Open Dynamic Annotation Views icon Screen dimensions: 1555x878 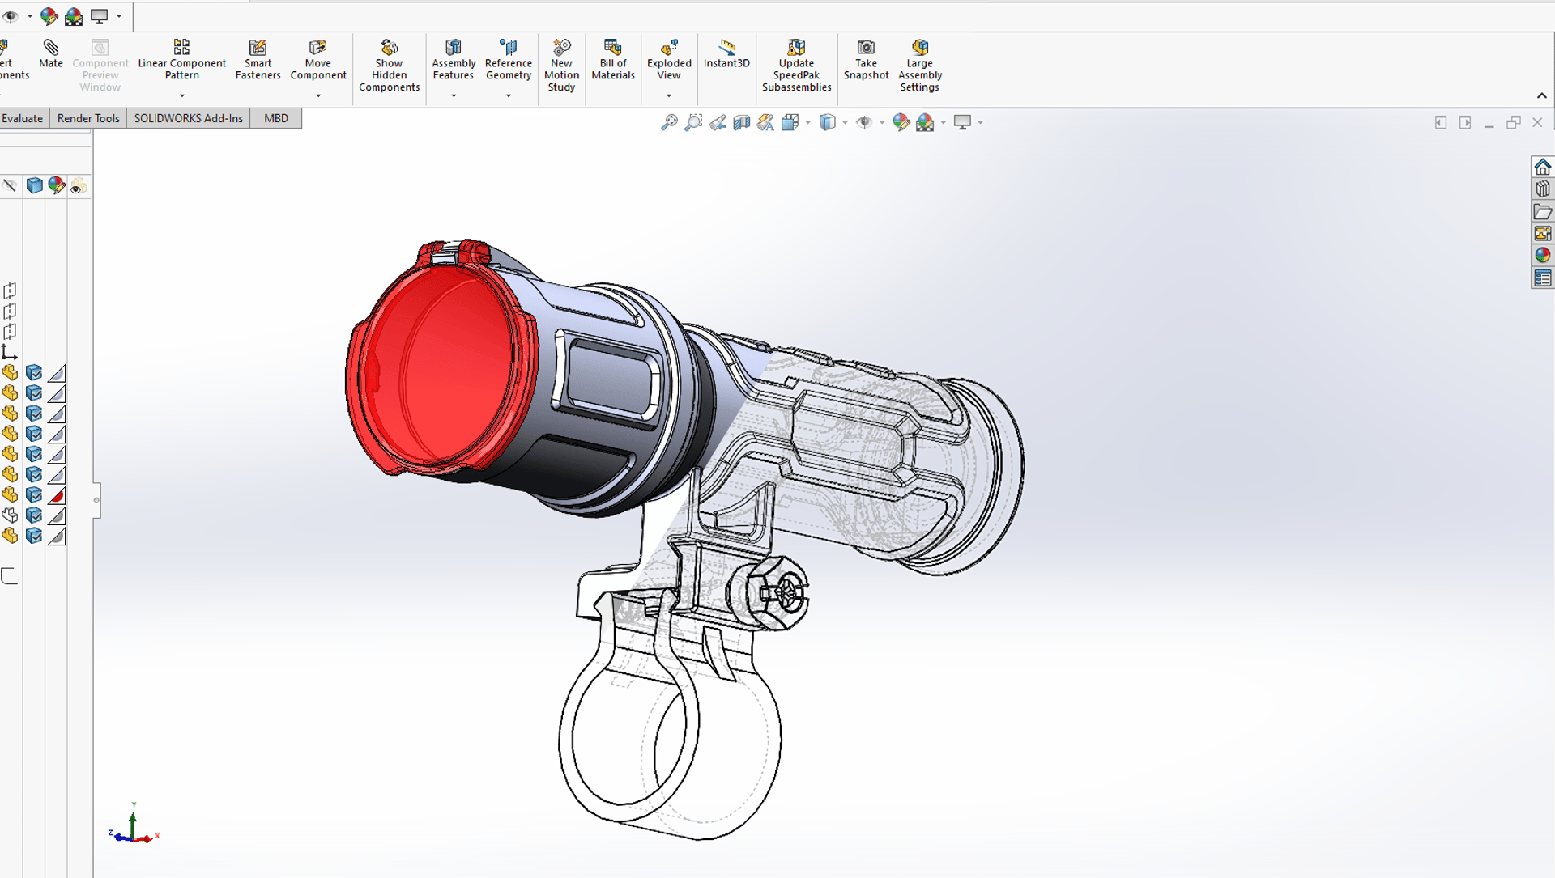tap(765, 122)
